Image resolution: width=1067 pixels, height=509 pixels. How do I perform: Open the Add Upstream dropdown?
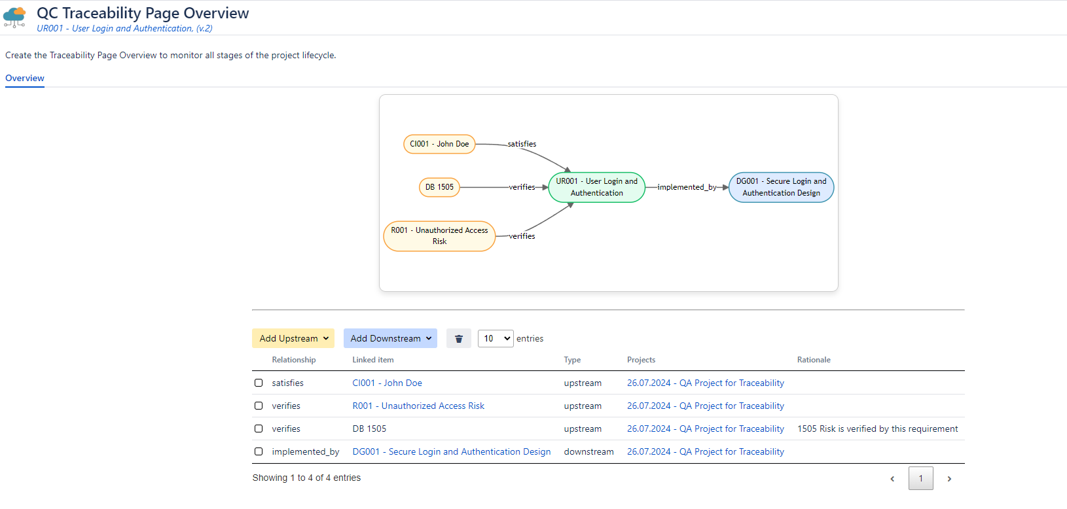tap(293, 338)
